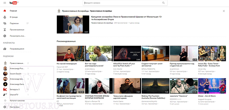The width and height of the screenshot is (229, 110).
Task: Play Чему учили офицеров царской армии thumbnail
Action: click(127, 86)
